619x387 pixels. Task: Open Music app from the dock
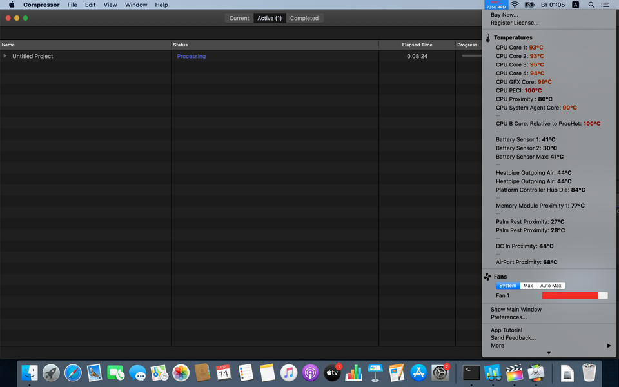tap(289, 372)
